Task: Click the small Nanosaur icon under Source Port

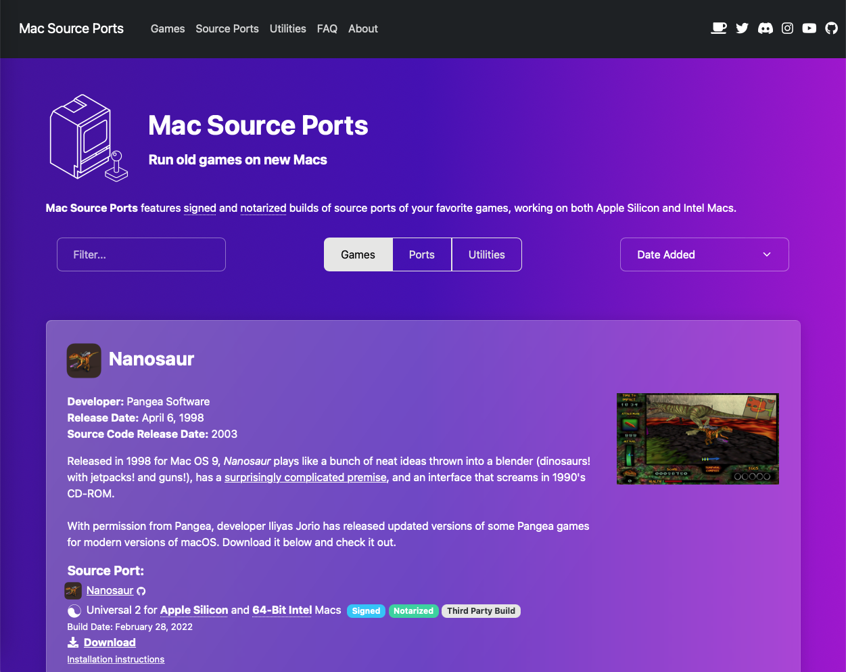Action: coord(73,591)
